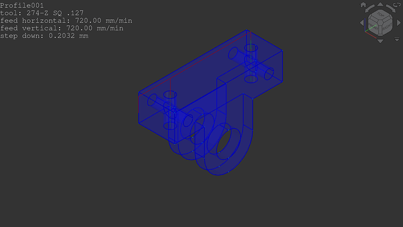
Task: Click the reverse view icon at cube's top-right
Action: (x=397, y=5)
